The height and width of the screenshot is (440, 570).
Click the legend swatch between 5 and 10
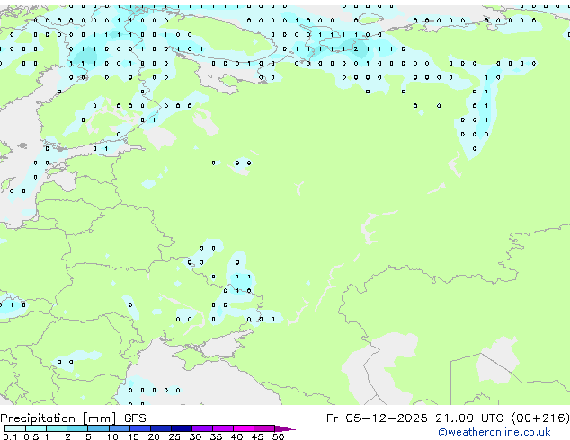[99, 428]
